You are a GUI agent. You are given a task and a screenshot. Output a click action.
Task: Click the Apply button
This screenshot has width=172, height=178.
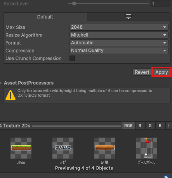click(162, 72)
